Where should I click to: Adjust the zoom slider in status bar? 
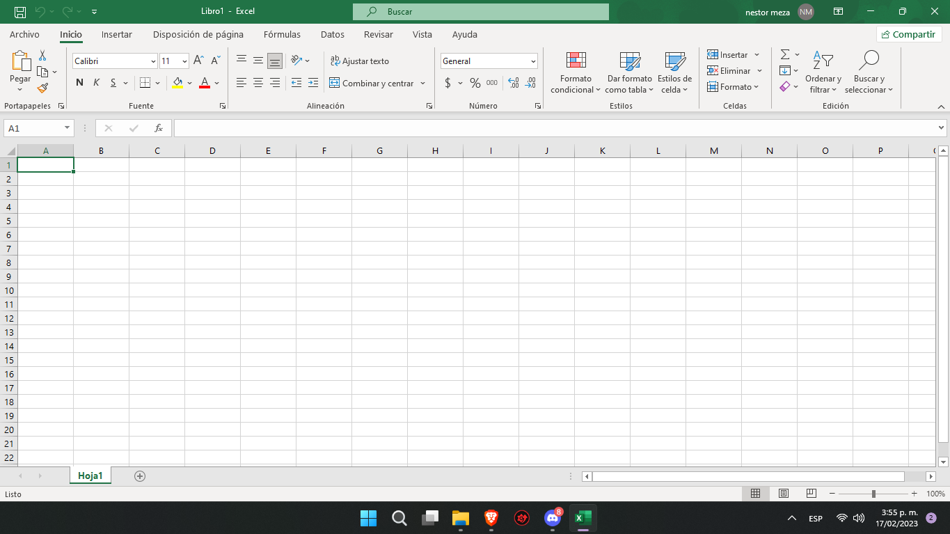873,494
